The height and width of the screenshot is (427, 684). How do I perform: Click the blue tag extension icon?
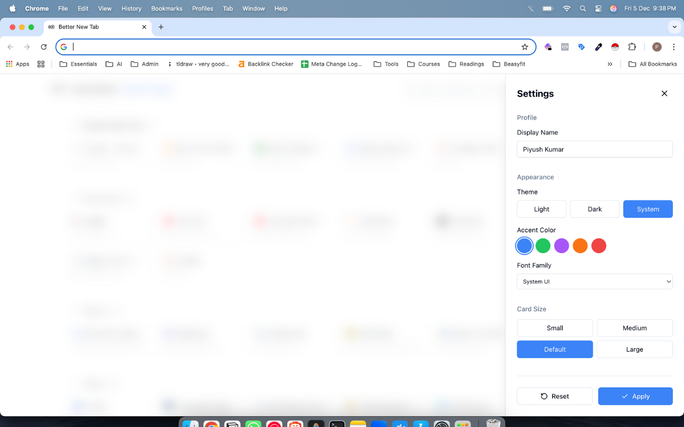[x=581, y=47]
